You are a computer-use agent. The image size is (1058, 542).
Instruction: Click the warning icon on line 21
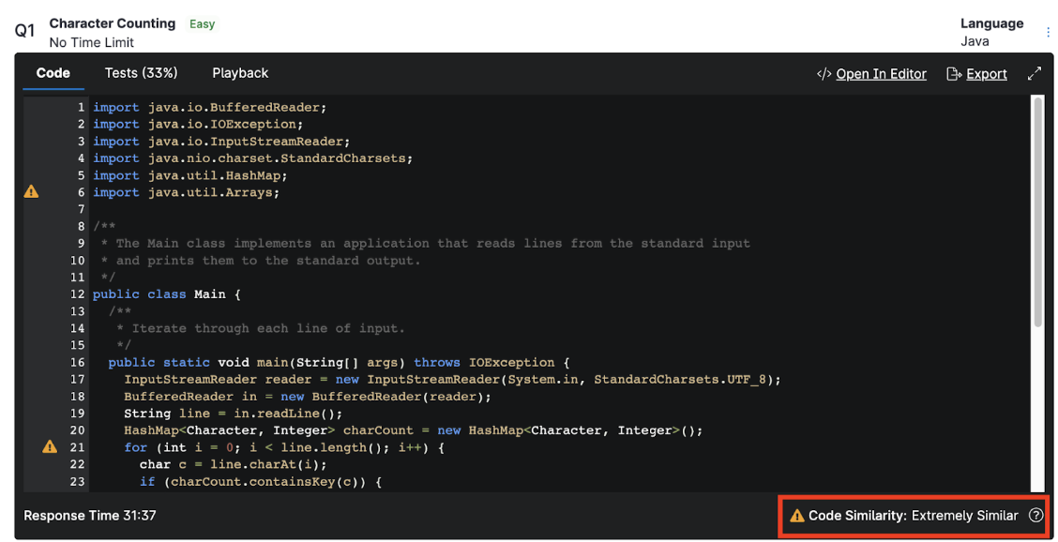pos(50,447)
